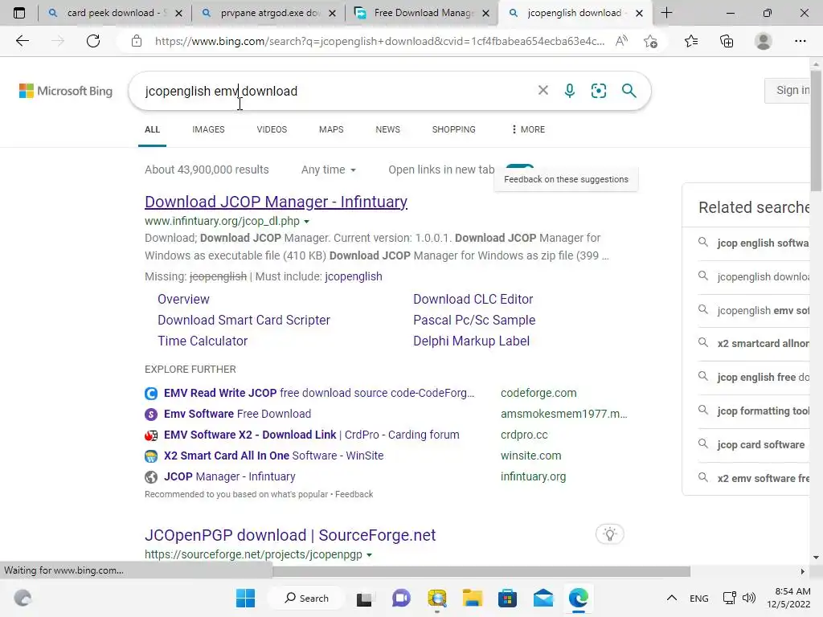Open the Read aloud icon in the address bar

[x=621, y=41]
